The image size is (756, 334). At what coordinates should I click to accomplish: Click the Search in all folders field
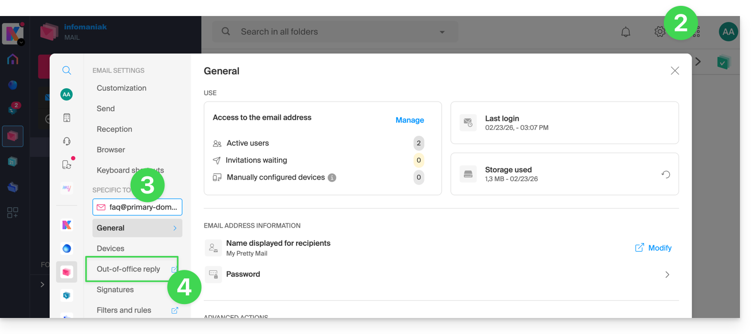click(x=327, y=32)
